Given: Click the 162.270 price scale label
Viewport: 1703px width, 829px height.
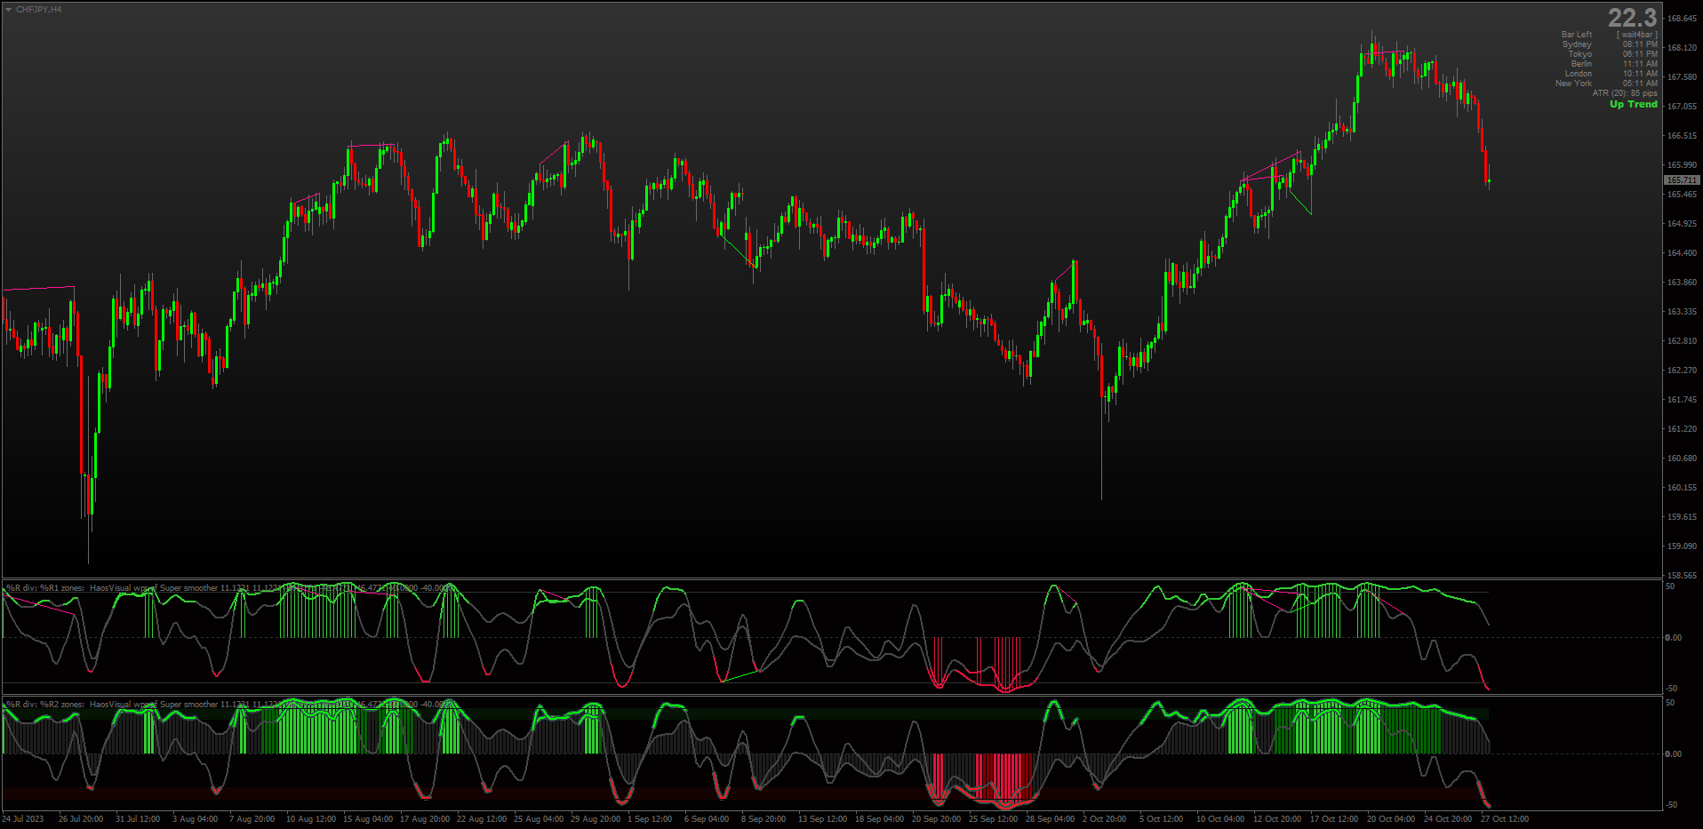Looking at the screenshot, I should click(x=1682, y=371).
